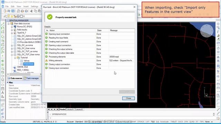
Task: Toggle AutoScale in status bar
Action: pyautogui.click(x=164, y=122)
